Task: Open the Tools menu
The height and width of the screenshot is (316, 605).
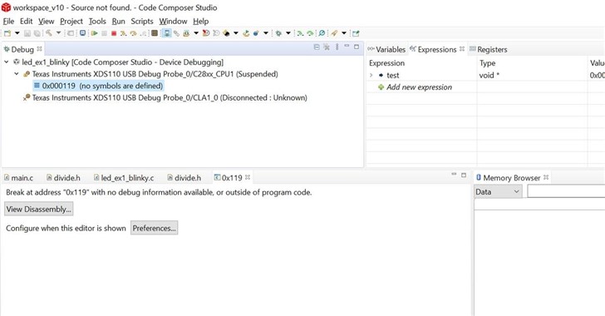Action: [97, 22]
